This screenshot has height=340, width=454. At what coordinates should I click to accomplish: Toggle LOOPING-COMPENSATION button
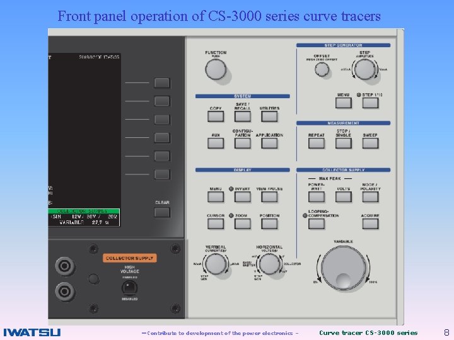(x=317, y=224)
